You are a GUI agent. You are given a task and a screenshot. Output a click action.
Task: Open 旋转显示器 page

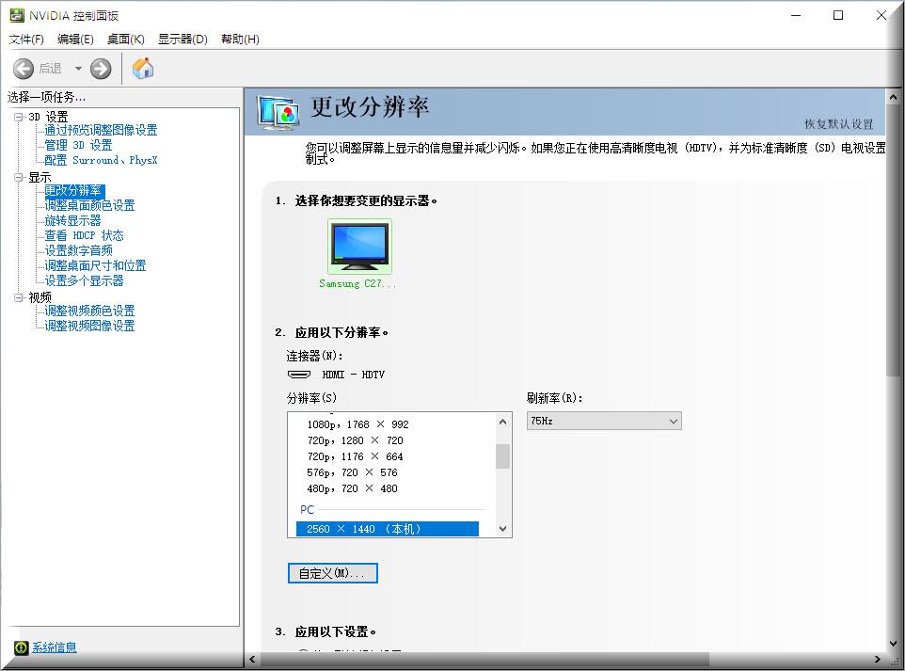coord(72,220)
